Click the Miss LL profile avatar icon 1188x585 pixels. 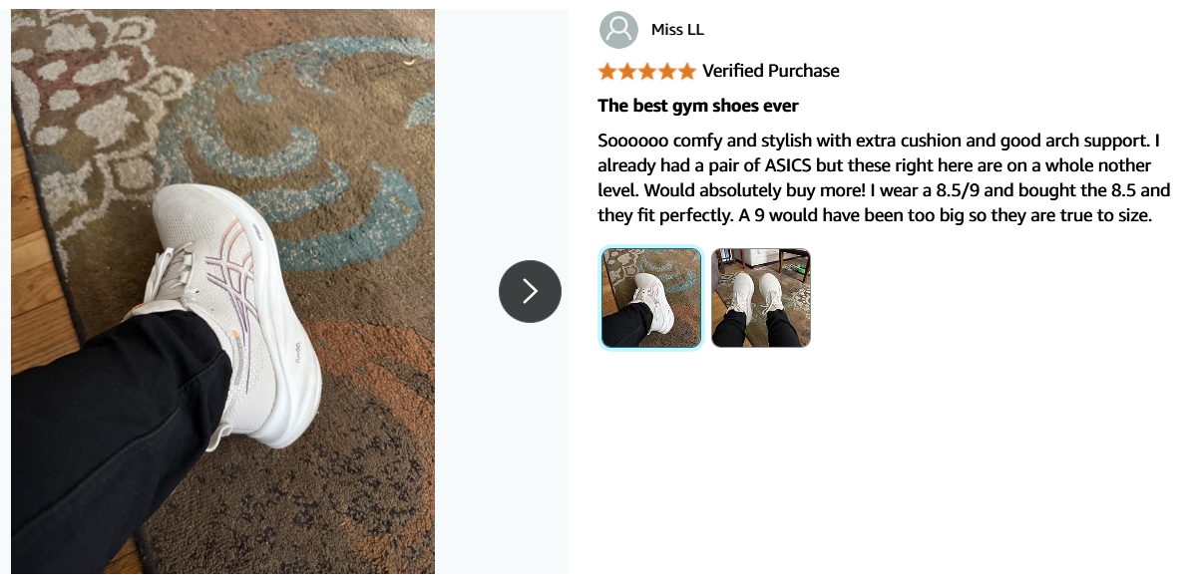619,30
